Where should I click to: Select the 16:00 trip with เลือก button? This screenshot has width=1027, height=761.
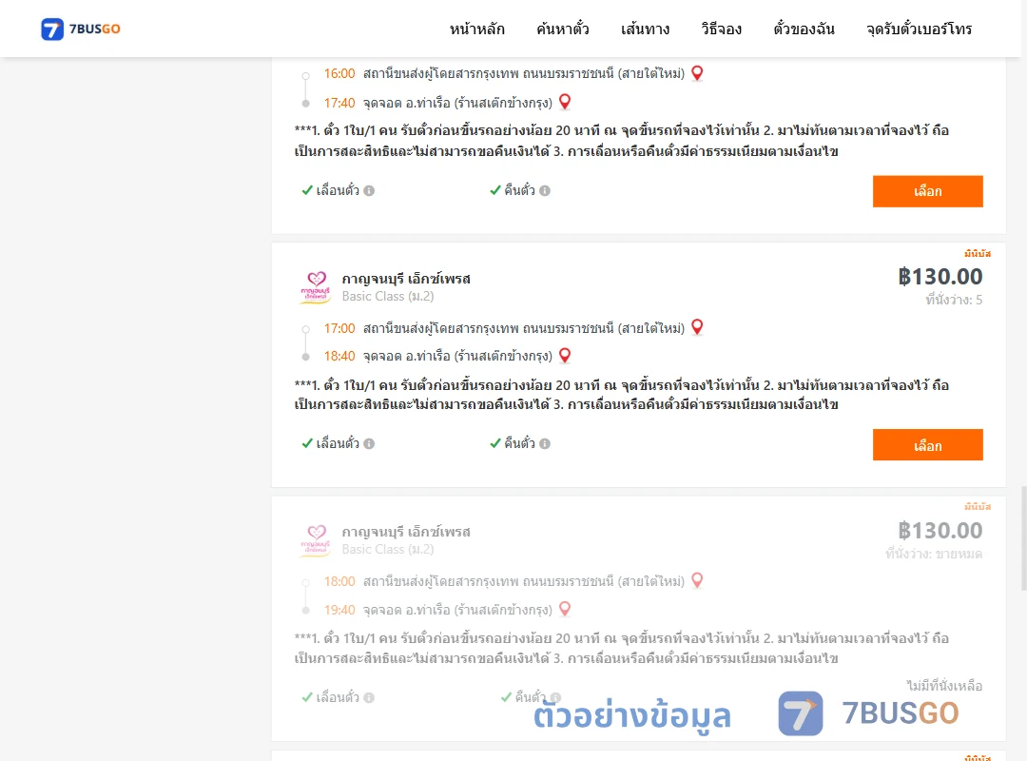pyautogui.click(x=927, y=191)
